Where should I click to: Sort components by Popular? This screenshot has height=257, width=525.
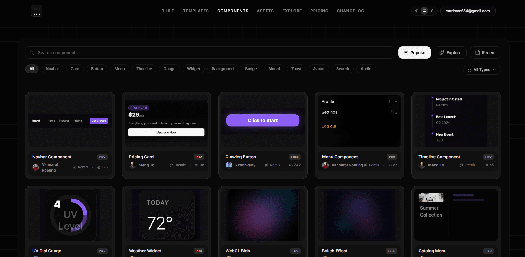(x=414, y=53)
